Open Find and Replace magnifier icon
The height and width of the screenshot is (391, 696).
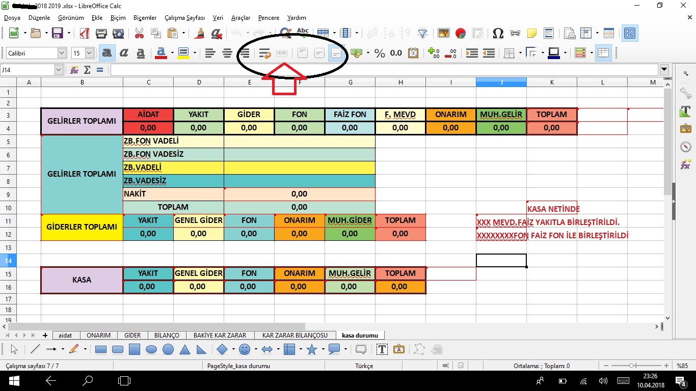point(286,33)
